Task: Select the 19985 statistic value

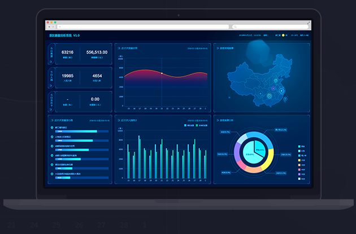Action: click(x=68, y=76)
